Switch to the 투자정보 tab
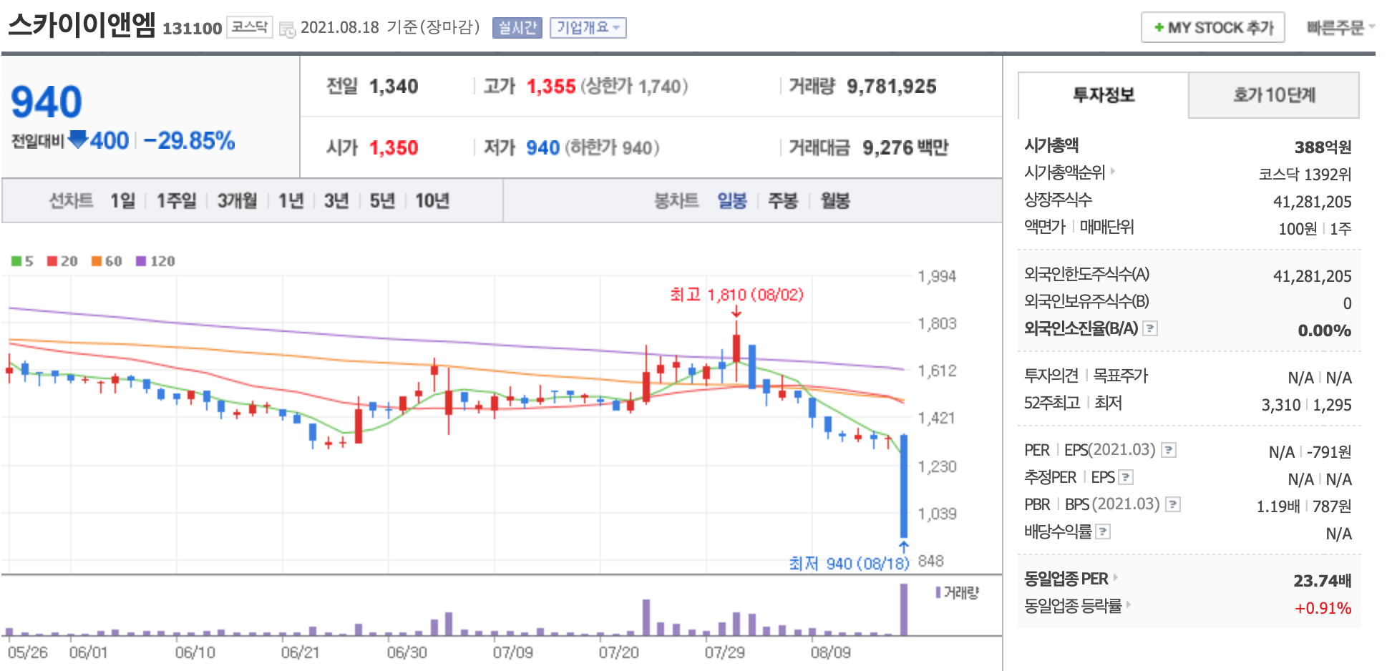This screenshot has width=1387, height=671. coord(1104,95)
